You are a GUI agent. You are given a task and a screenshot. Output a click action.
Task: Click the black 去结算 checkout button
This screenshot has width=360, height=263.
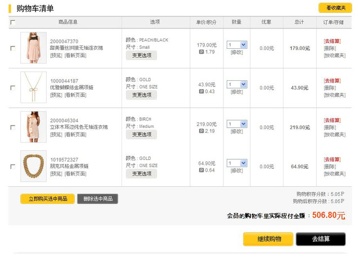coord(321,239)
